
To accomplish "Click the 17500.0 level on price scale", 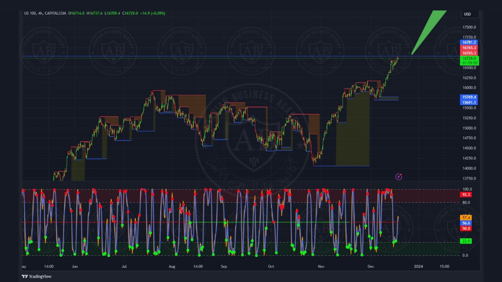I will [469, 27].
